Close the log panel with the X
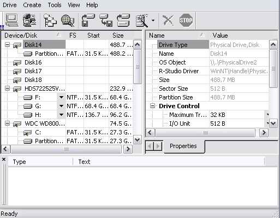The width and height of the screenshot is (280, 218). 4,160
